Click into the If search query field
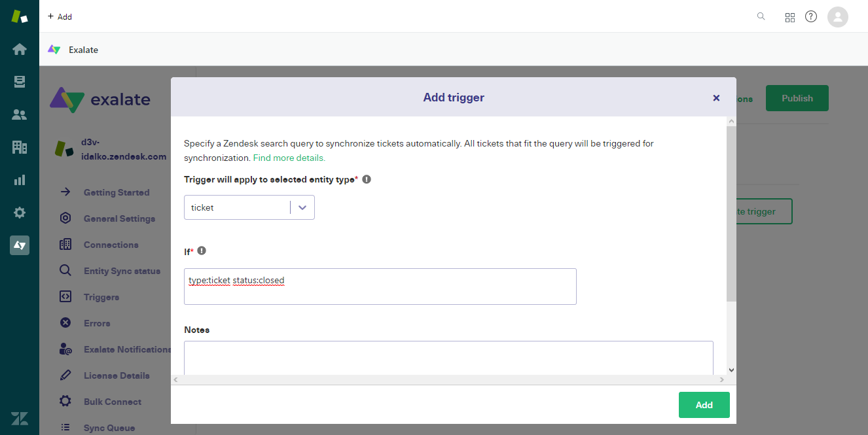868x435 pixels. tap(380, 287)
